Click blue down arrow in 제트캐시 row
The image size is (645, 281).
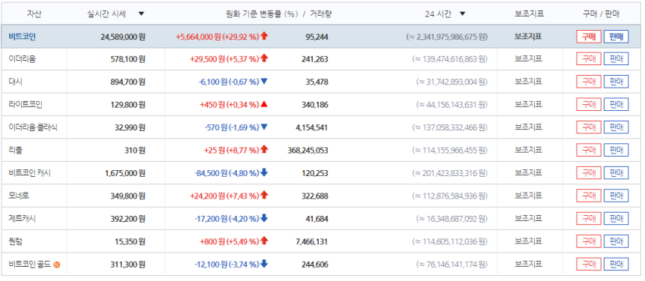(x=264, y=219)
